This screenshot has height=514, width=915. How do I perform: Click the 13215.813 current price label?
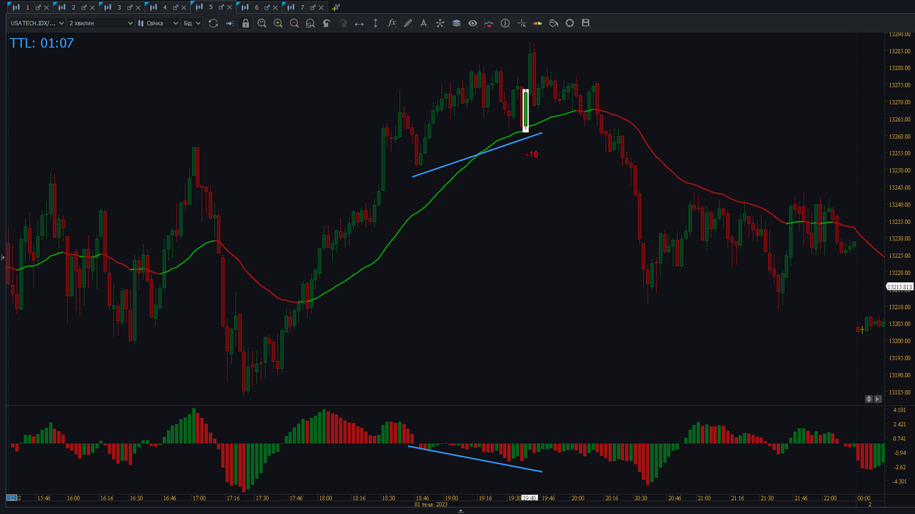899,287
